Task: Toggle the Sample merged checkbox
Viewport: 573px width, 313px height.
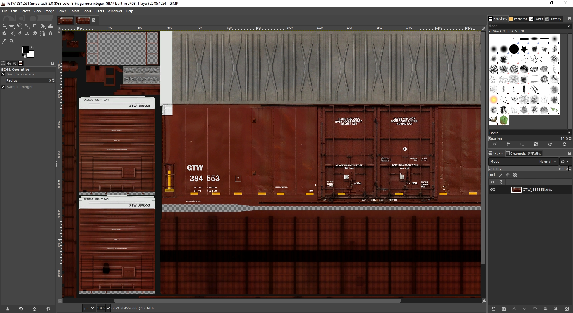Action: (x=3, y=87)
